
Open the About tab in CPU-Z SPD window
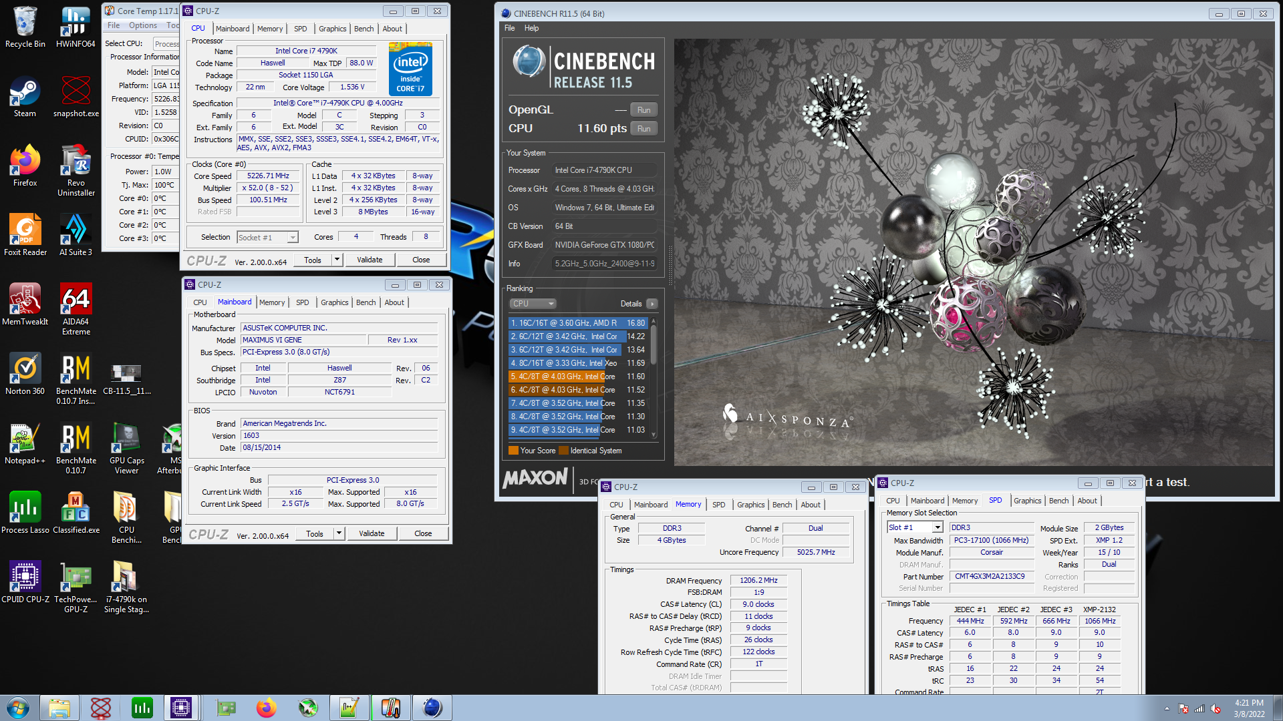coord(1087,501)
